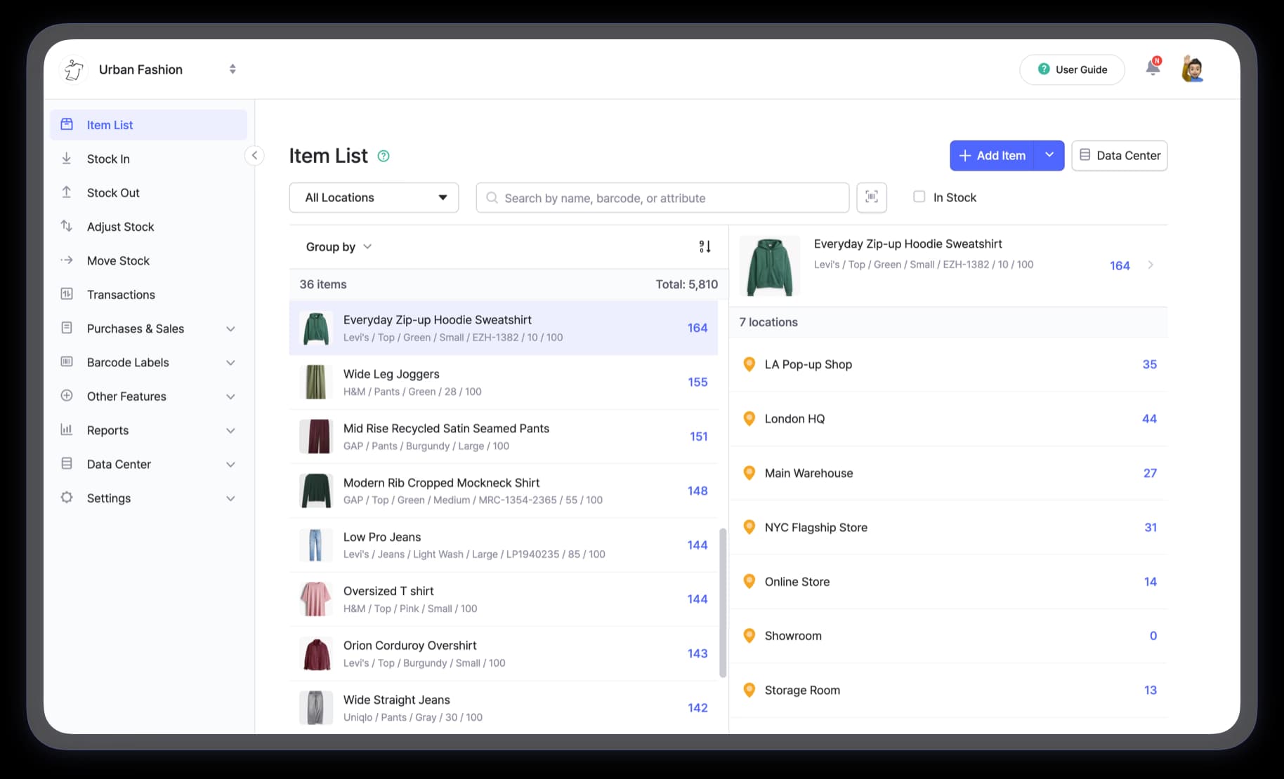Go to Stock Out
This screenshot has height=779, width=1284.
point(113,192)
